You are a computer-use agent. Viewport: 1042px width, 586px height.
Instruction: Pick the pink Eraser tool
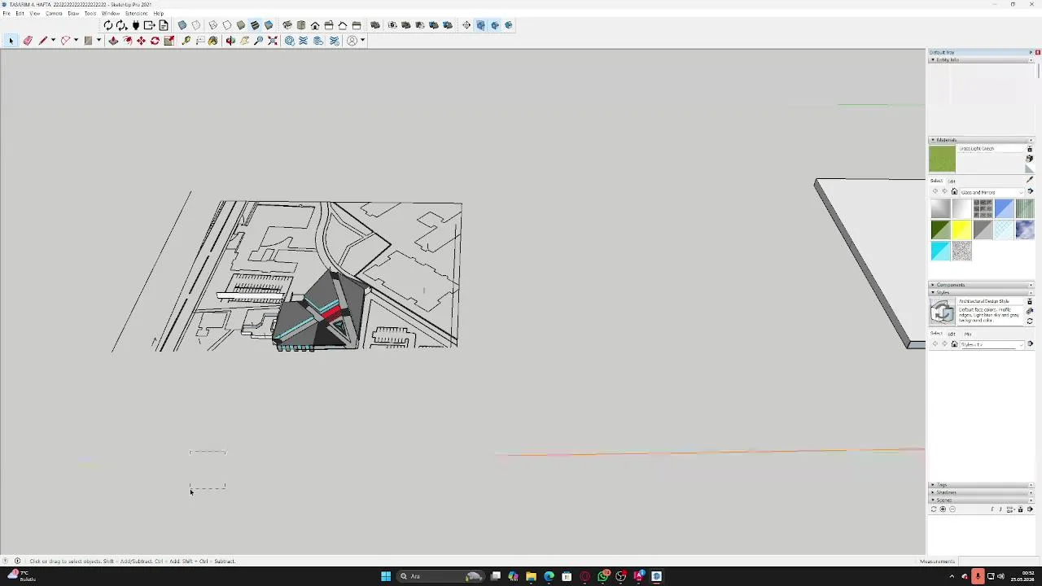[x=28, y=41]
